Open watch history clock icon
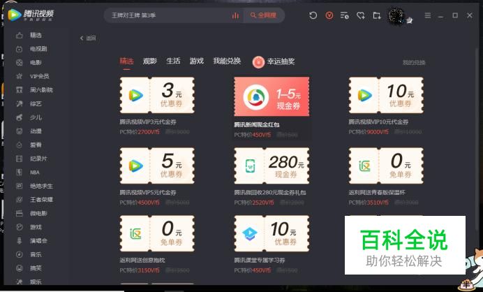 (313, 15)
